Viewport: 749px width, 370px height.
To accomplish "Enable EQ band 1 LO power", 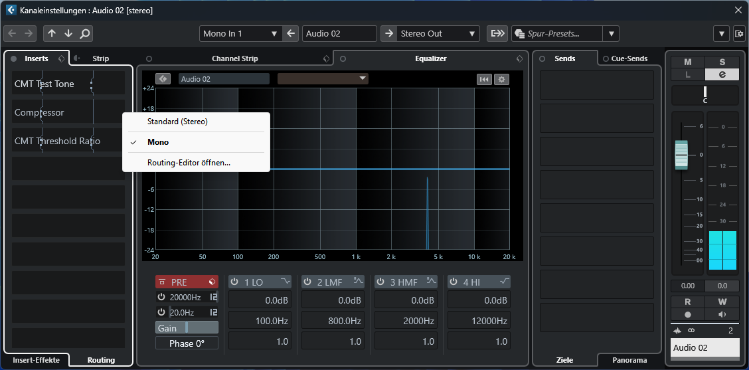I will [234, 282].
